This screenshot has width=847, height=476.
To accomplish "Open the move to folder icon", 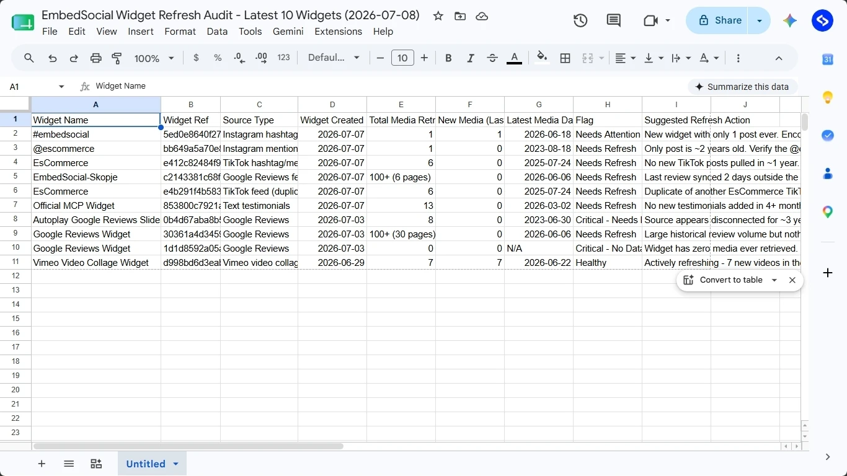I will (460, 16).
